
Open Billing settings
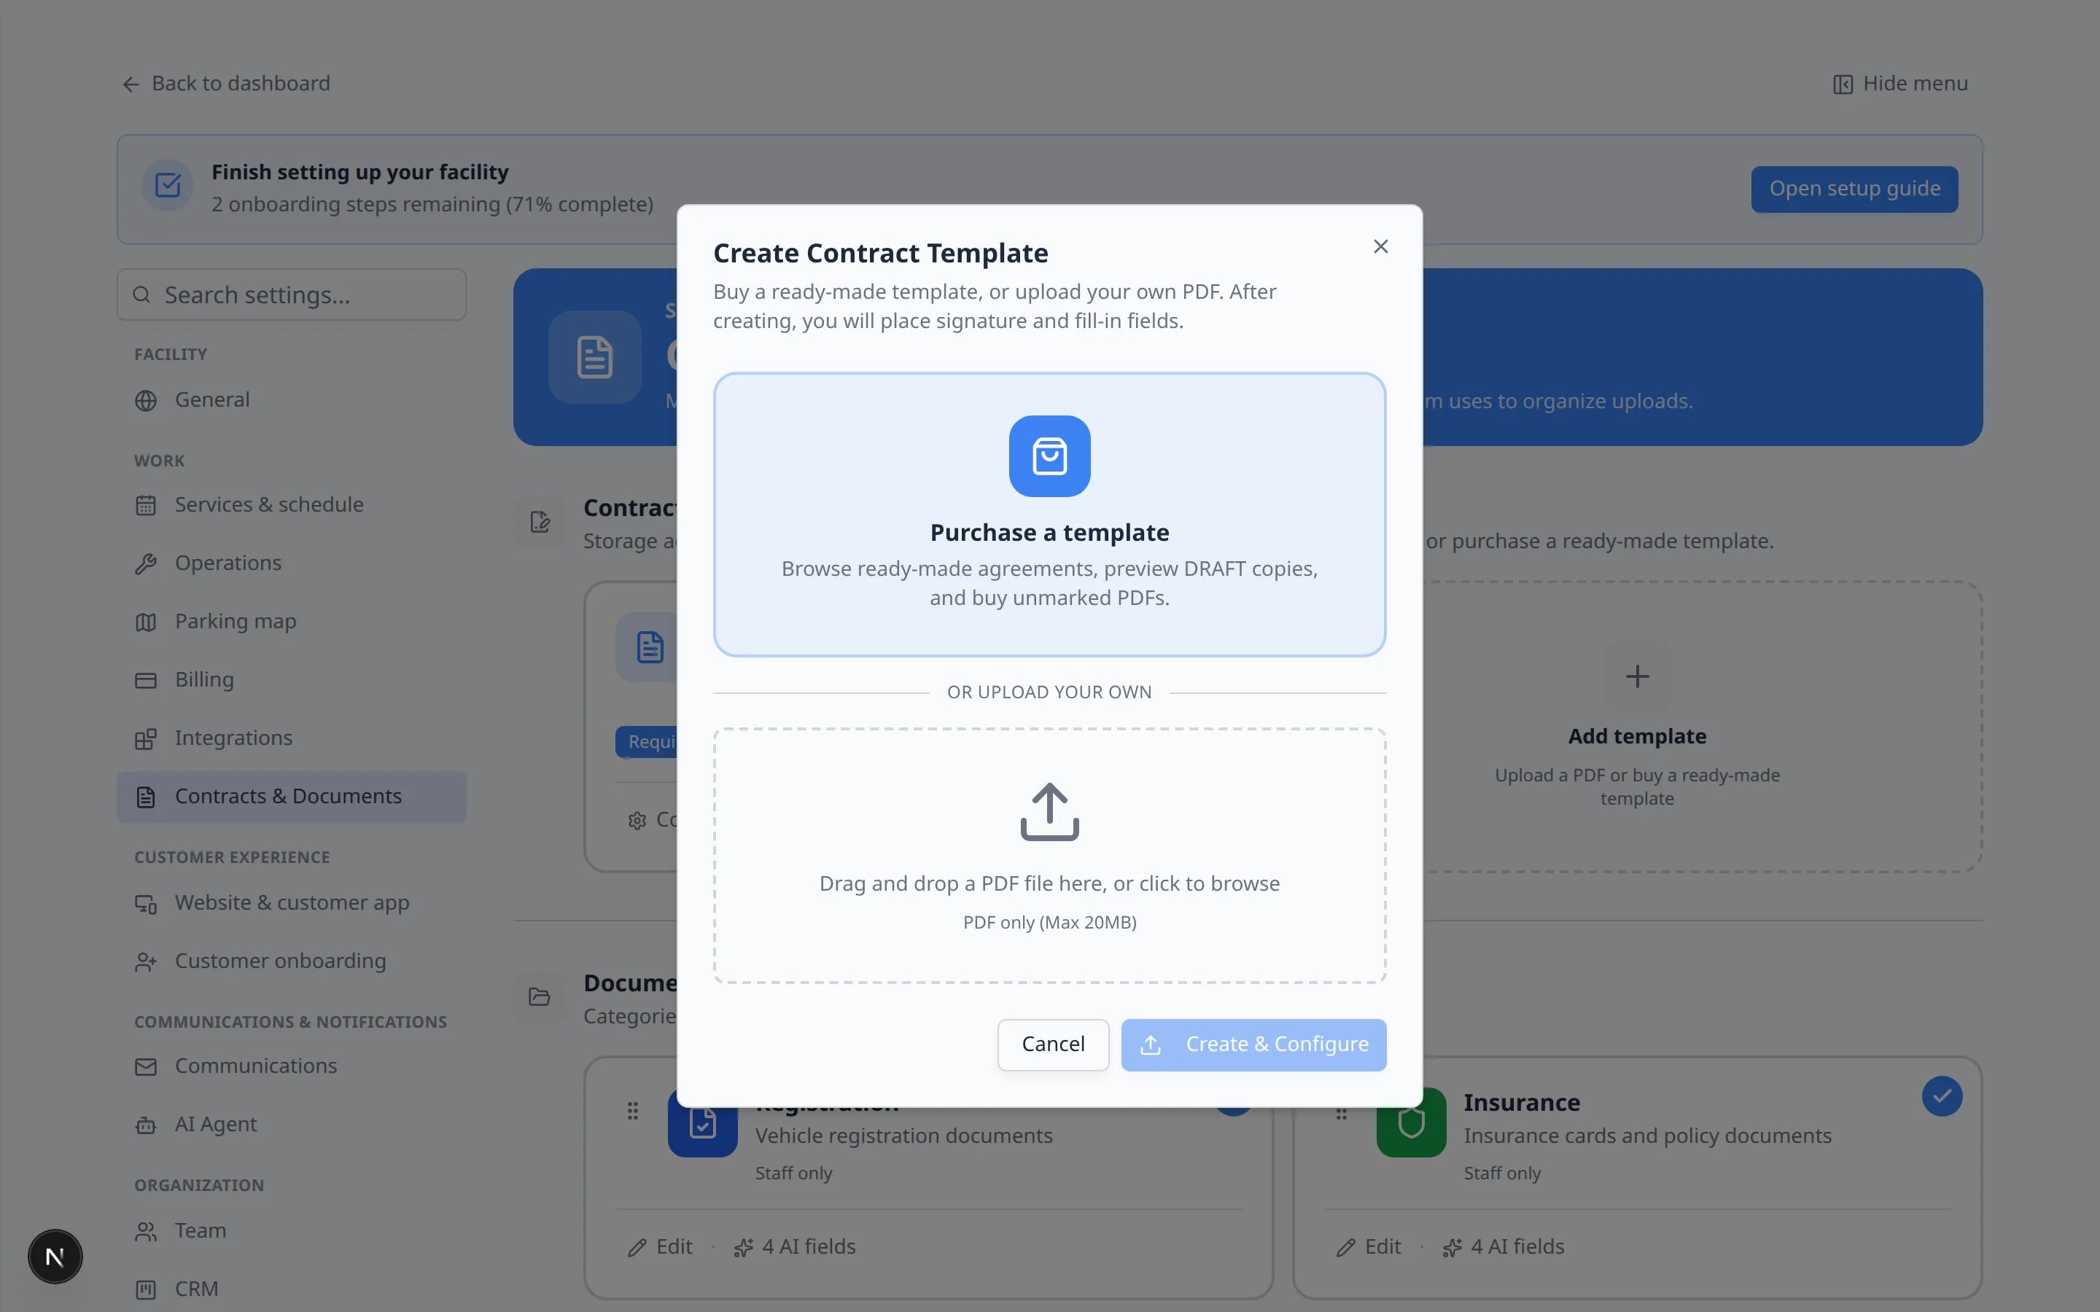click(x=292, y=679)
